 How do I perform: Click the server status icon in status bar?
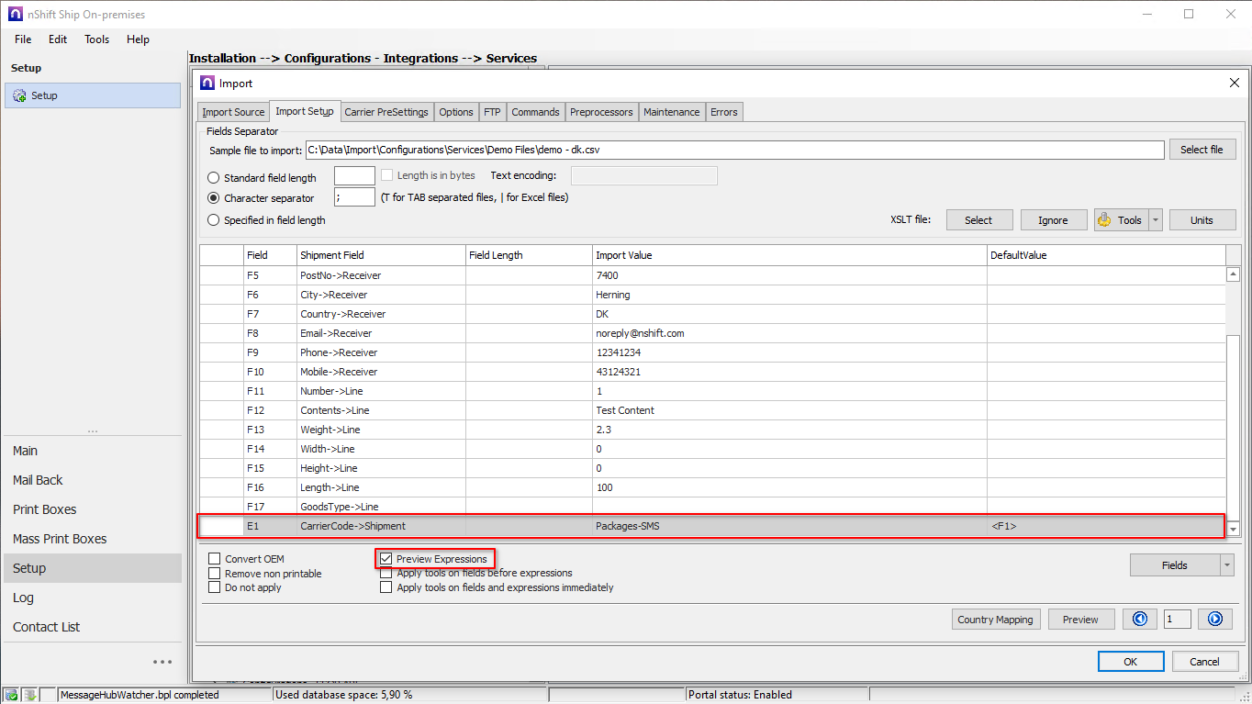[29, 695]
